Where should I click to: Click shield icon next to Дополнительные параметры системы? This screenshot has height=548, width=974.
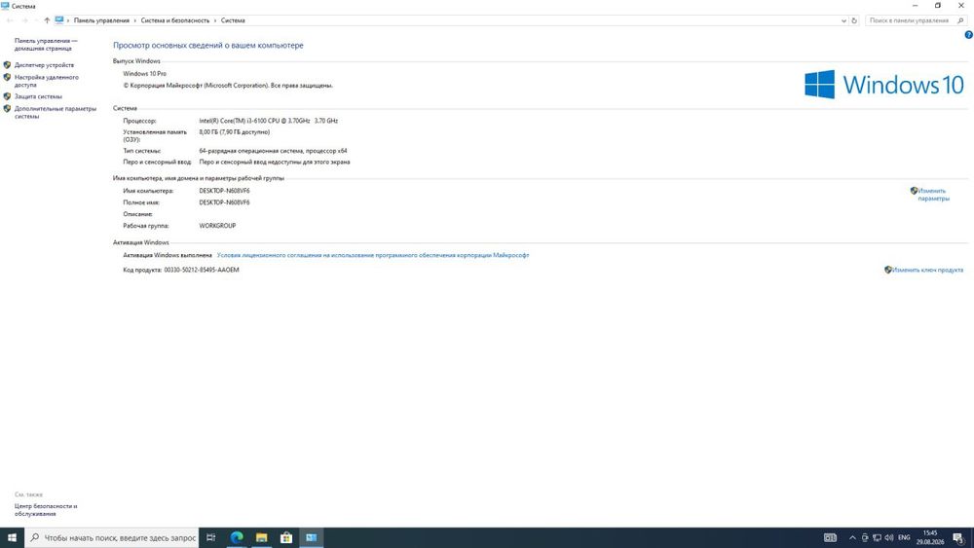(x=7, y=108)
